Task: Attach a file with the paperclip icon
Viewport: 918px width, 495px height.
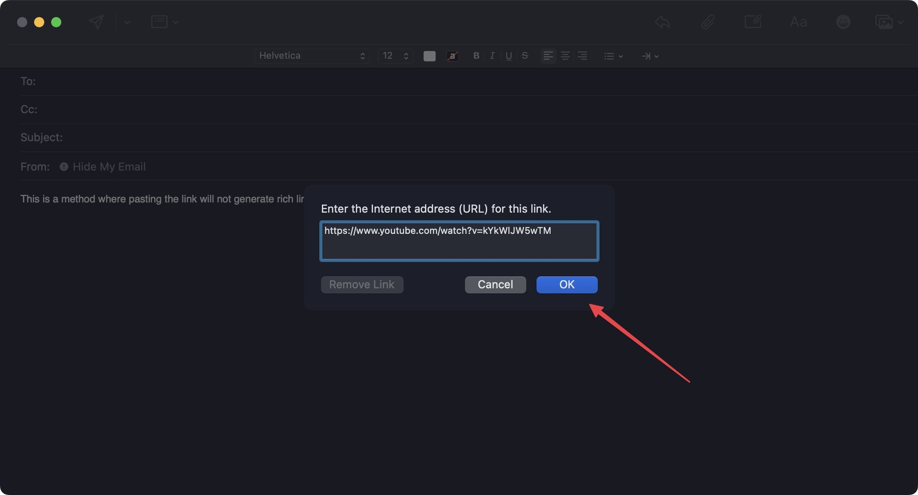Action: click(708, 22)
